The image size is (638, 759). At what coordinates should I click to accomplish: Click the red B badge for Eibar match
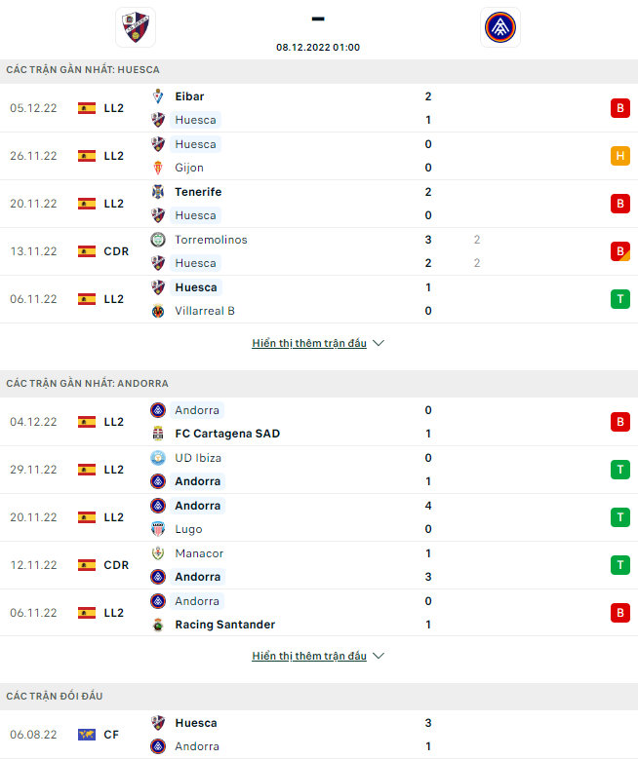[620, 108]
